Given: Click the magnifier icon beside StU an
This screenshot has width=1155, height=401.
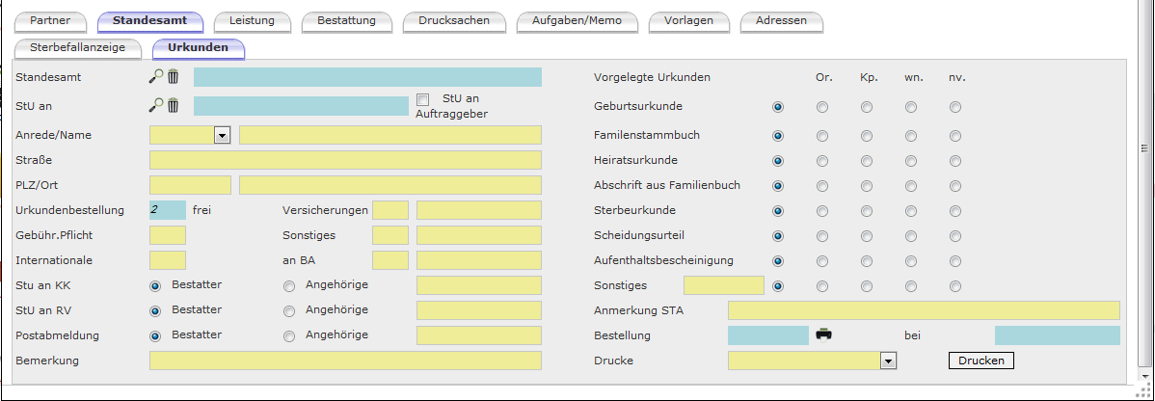Looking at the screenshot, I should 155,106.
